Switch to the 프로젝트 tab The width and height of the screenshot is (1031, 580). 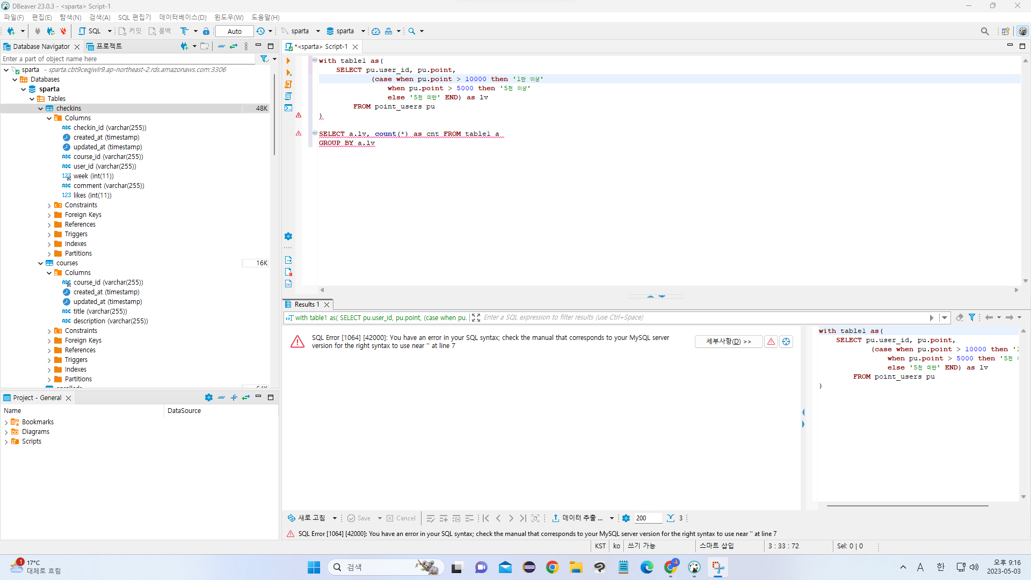tap(105, 46)
